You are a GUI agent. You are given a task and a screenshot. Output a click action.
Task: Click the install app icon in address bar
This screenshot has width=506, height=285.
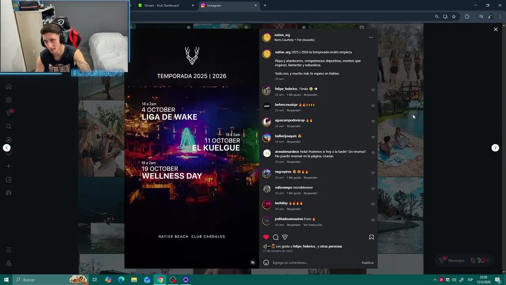click(x=445, y=17)
